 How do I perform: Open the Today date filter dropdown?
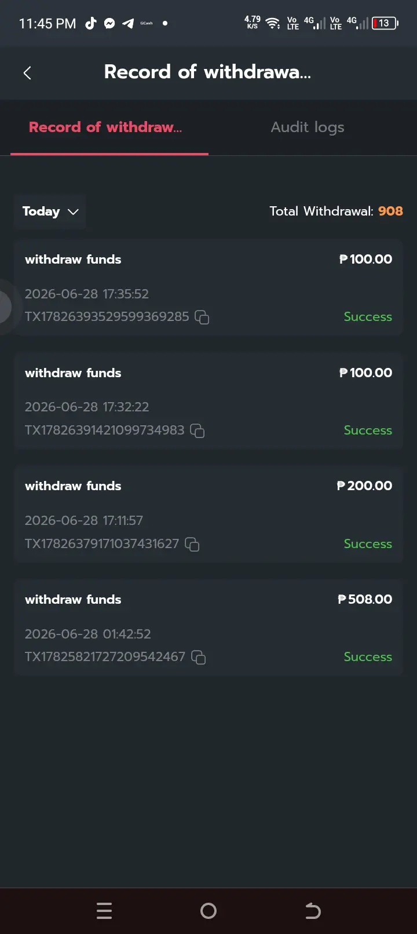click(x=50, y=211)
